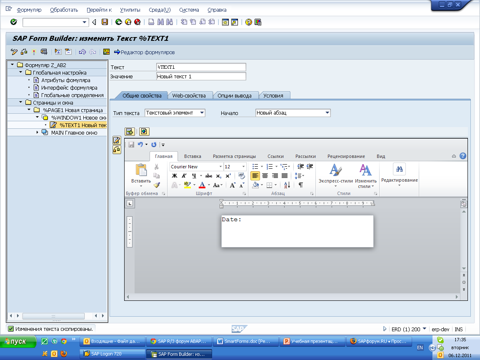480x360 pixels.
Task: Toggle Bold formatting (Ж)
Action: (175, 176)
